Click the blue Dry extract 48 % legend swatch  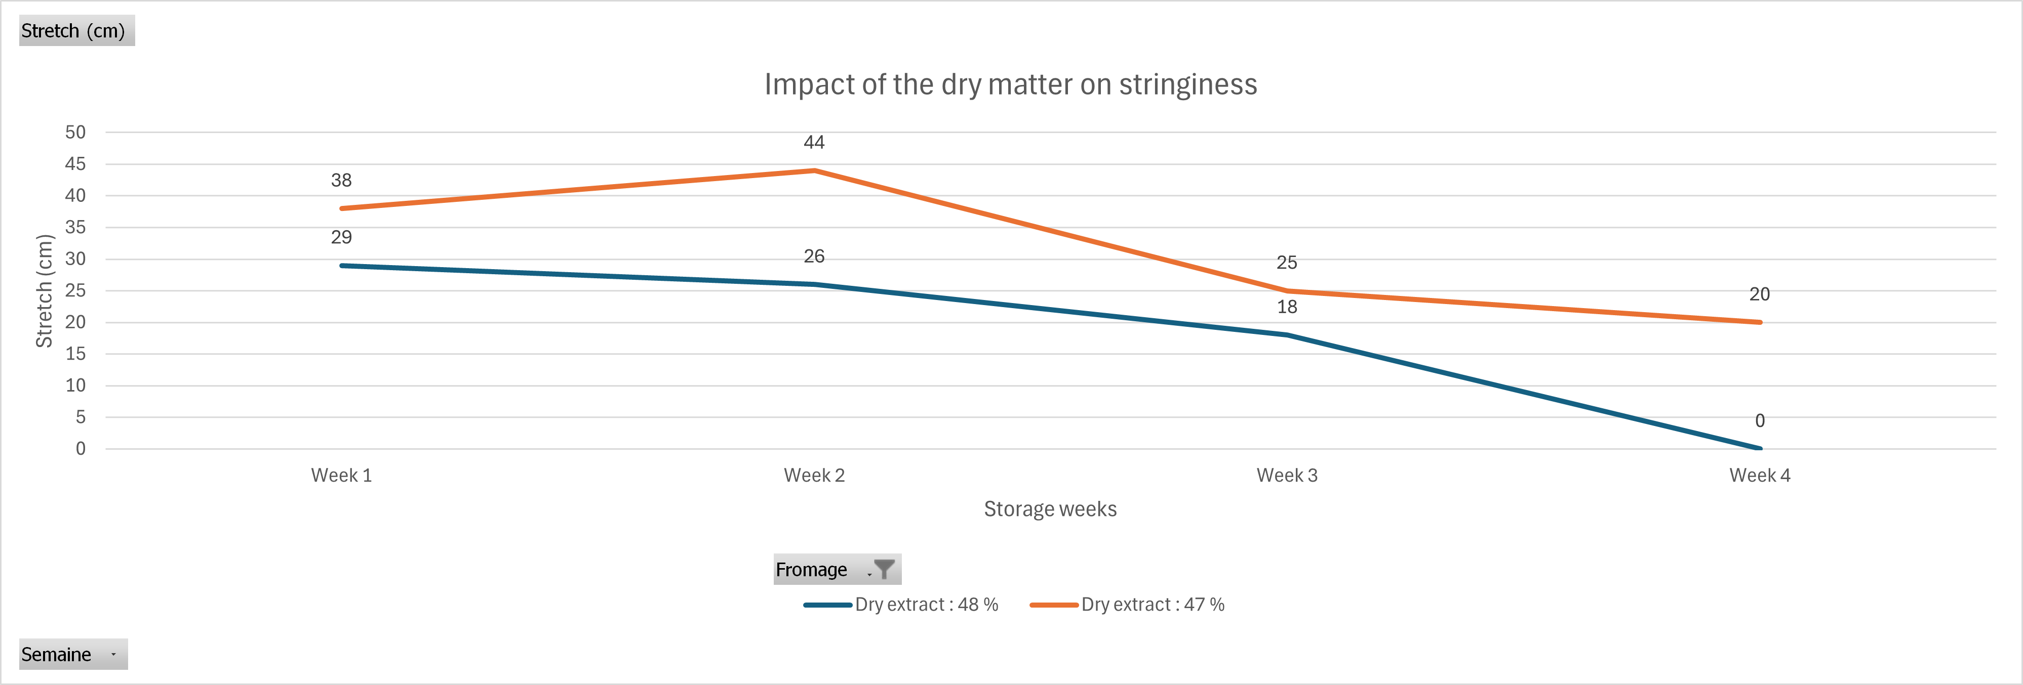827,605
